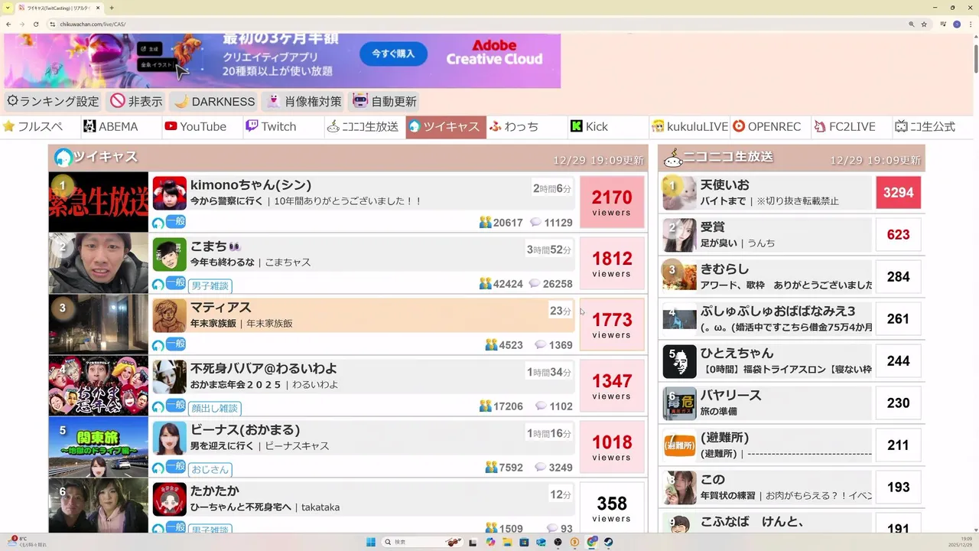Click 358 viewers box for たかたか
This screenshot has height=551, width=979.
click(x=612, y=508)
